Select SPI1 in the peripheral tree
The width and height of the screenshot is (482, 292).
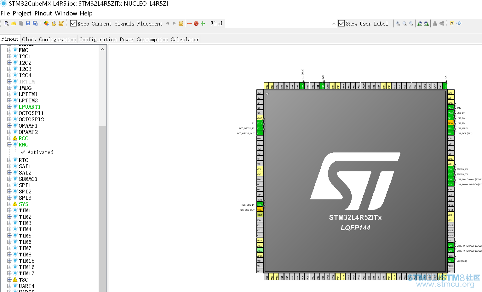(x=25, y=185)
